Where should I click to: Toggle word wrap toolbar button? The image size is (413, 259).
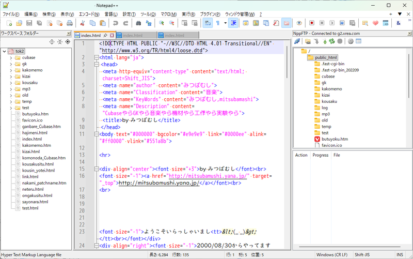(x=208, y=23)
